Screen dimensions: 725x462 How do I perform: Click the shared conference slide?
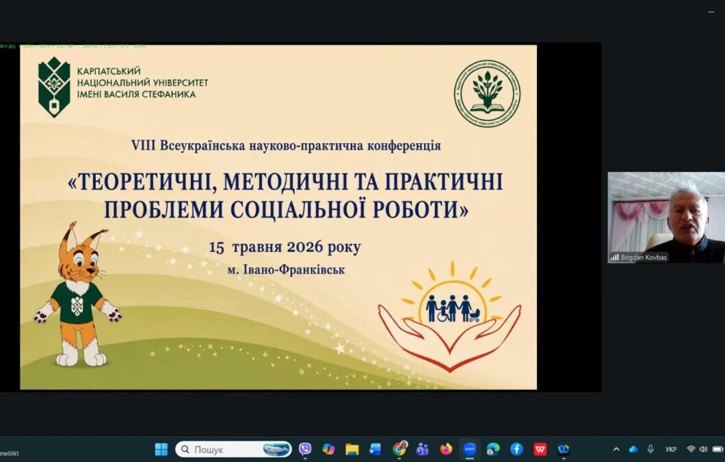click(x=278, y=217)
